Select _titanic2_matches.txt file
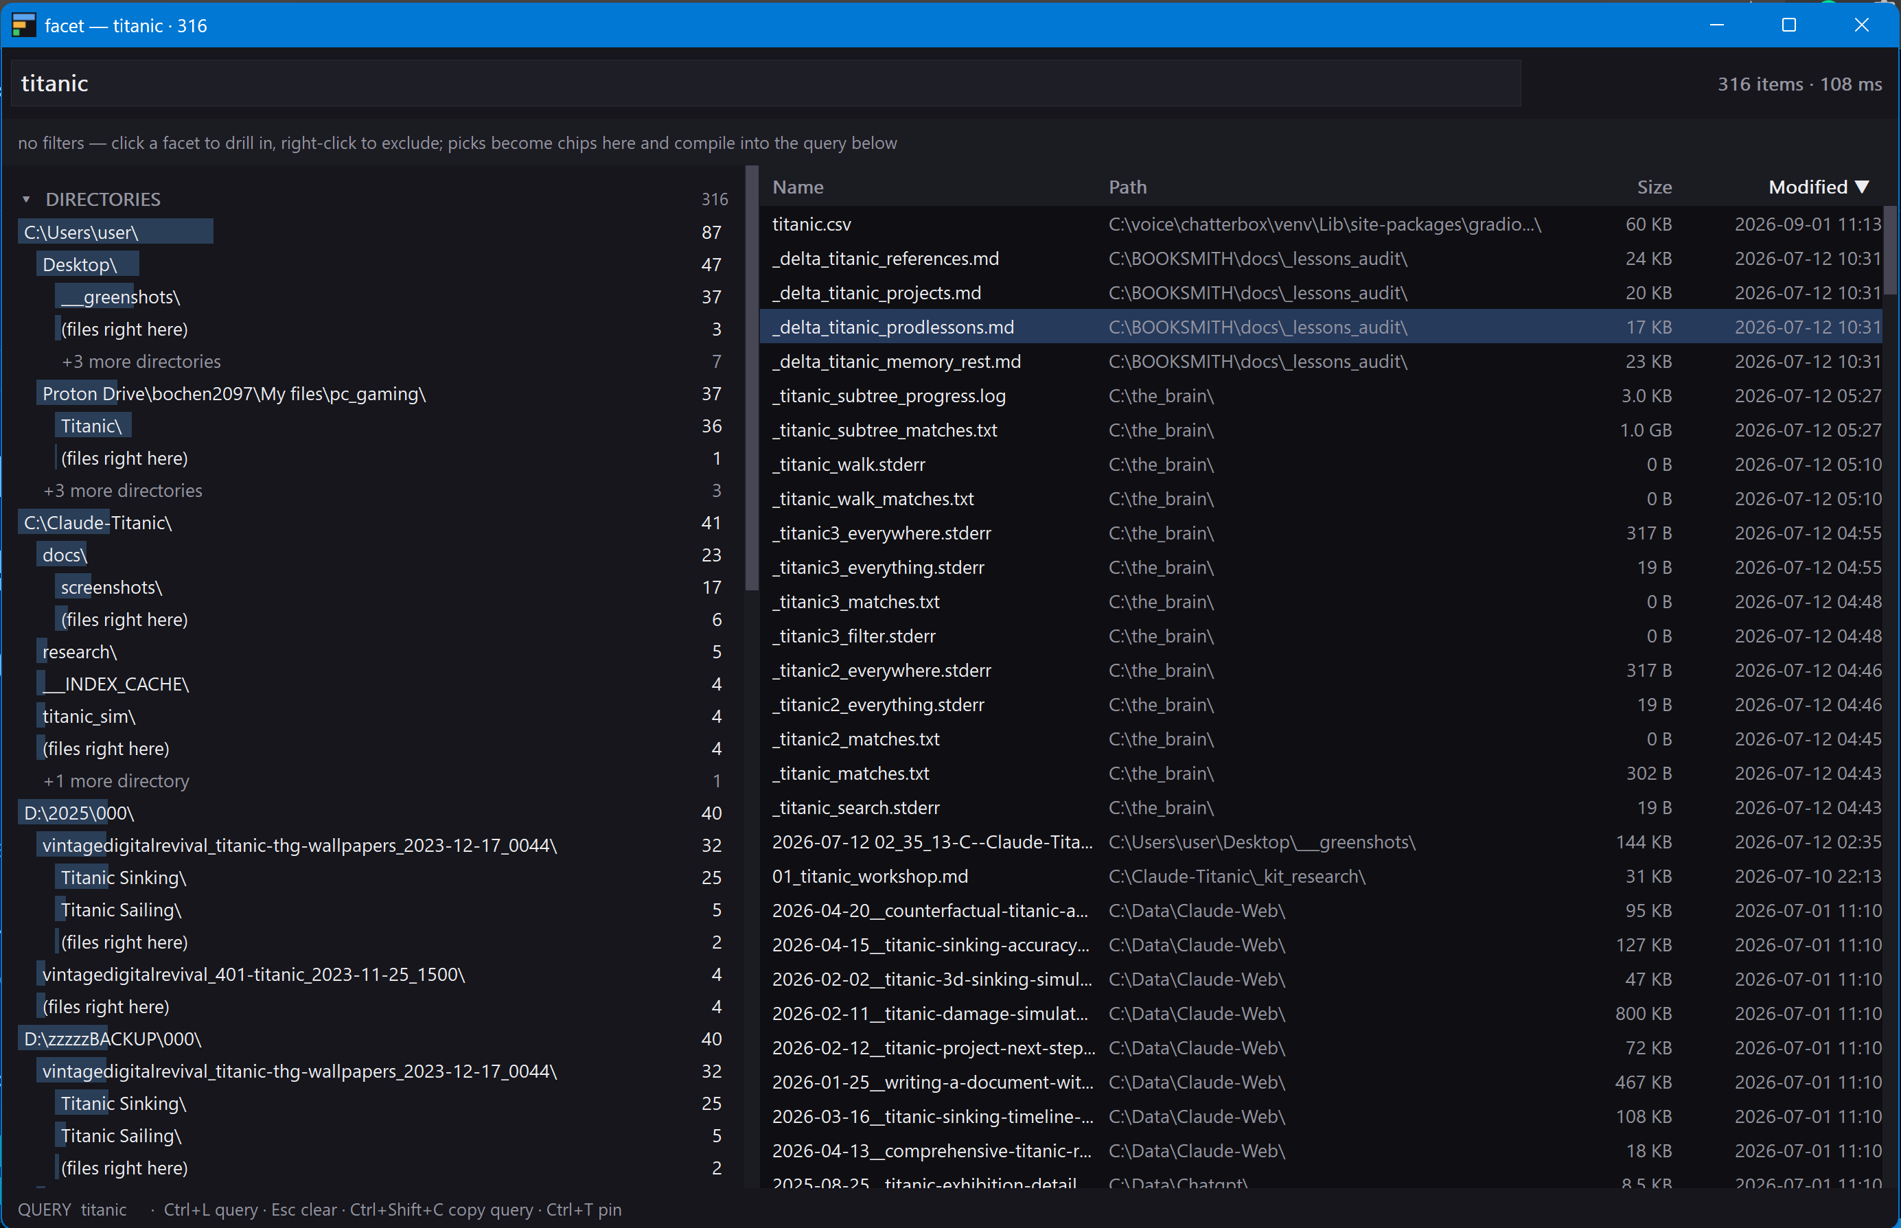The image size is (1901, 1228). [x=1322, y=739]
